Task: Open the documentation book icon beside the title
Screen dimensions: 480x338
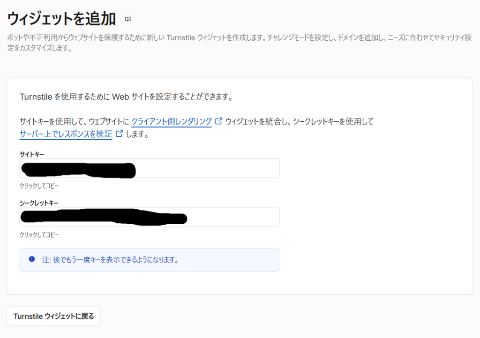Action: click(x=127, y=19)
